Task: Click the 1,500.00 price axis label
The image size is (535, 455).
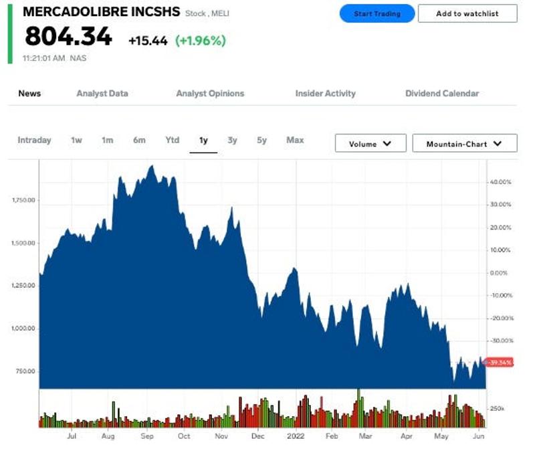Action: point(23,244)
